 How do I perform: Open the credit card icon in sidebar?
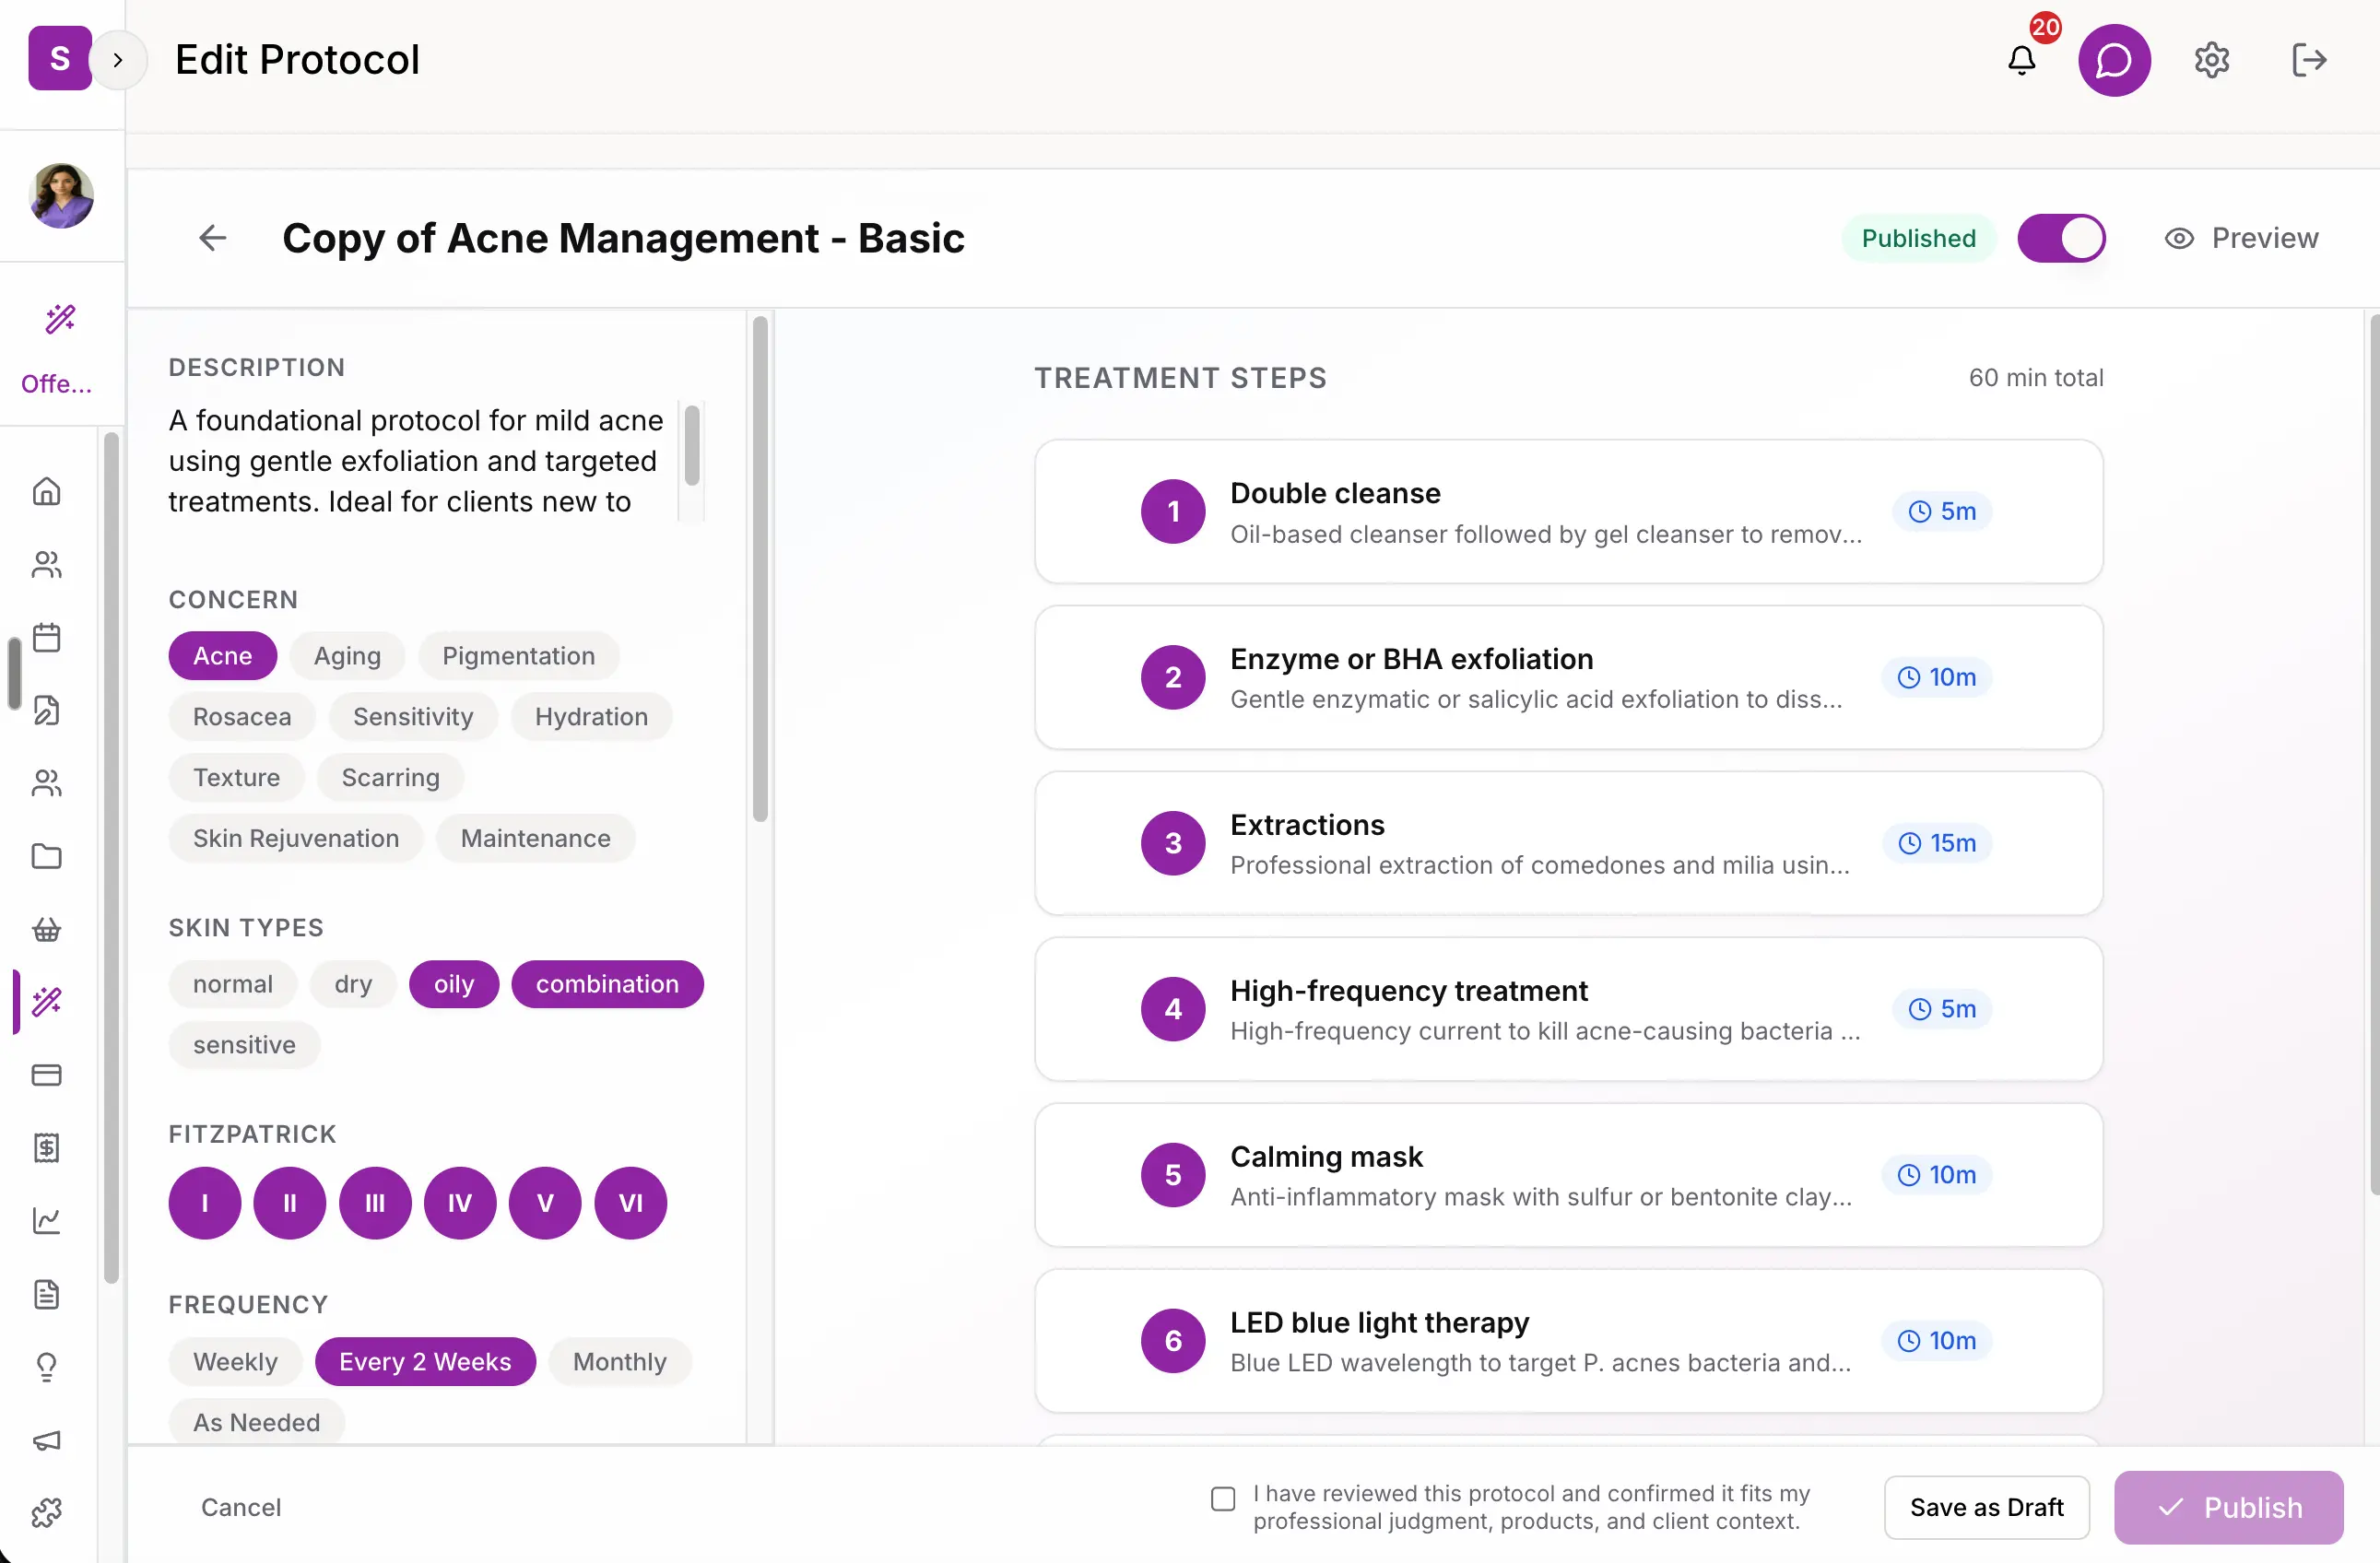point(47,1074)
